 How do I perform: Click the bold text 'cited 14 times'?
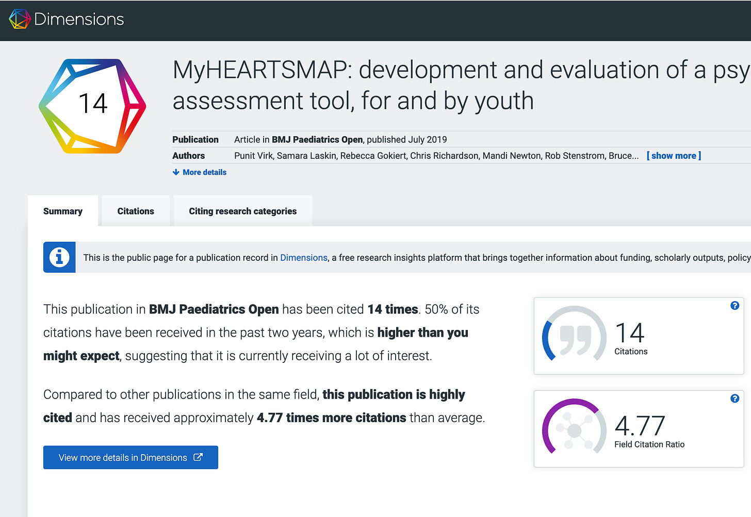click(393, 309)
